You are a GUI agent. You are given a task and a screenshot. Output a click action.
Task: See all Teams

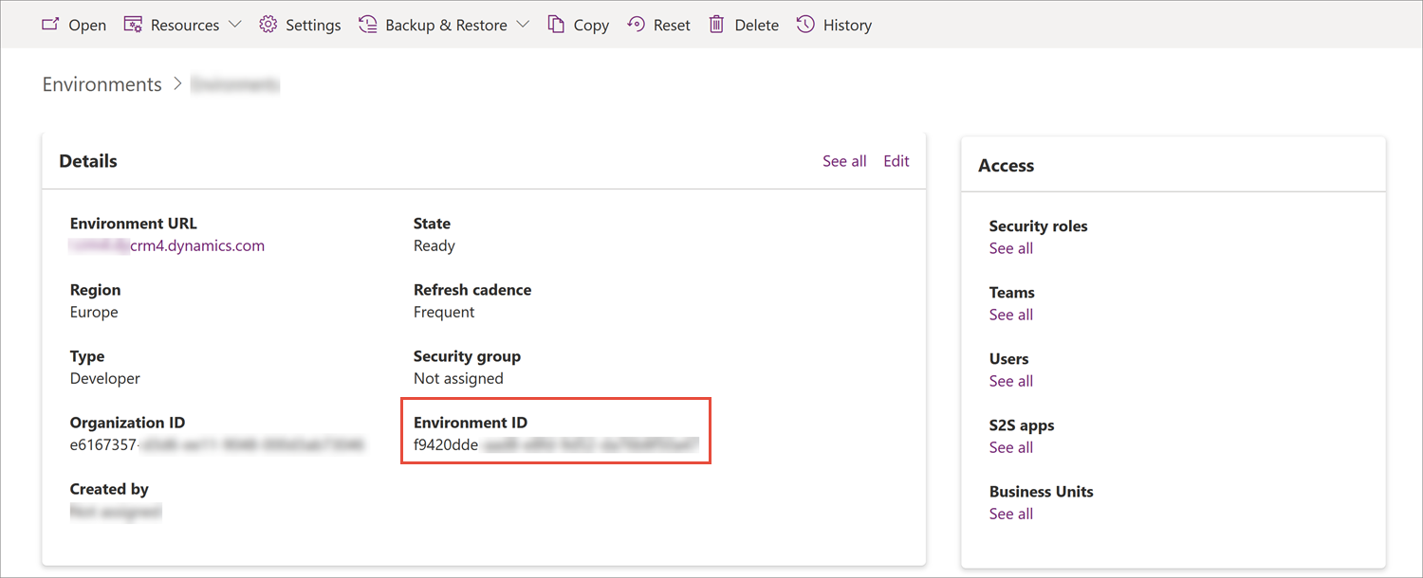tap(1010, 315)
